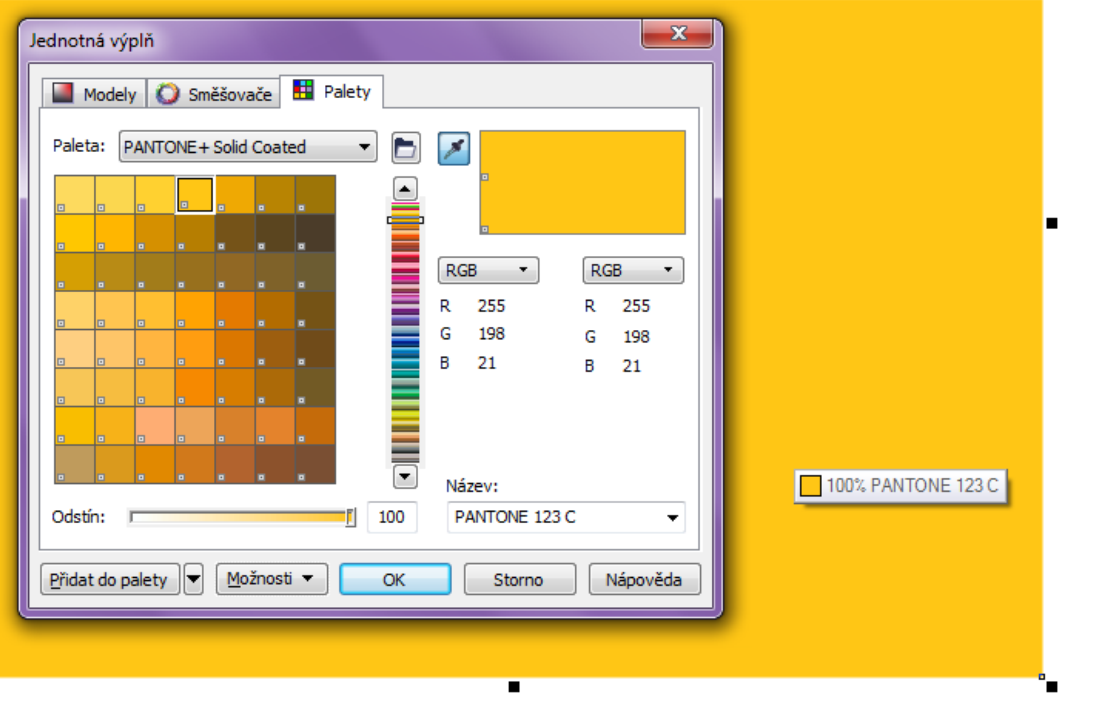This screenshot has height=727, width=1094.
Task: Click the tint value field showing 100
Action: pyautogui.click(x=392, y=516)
